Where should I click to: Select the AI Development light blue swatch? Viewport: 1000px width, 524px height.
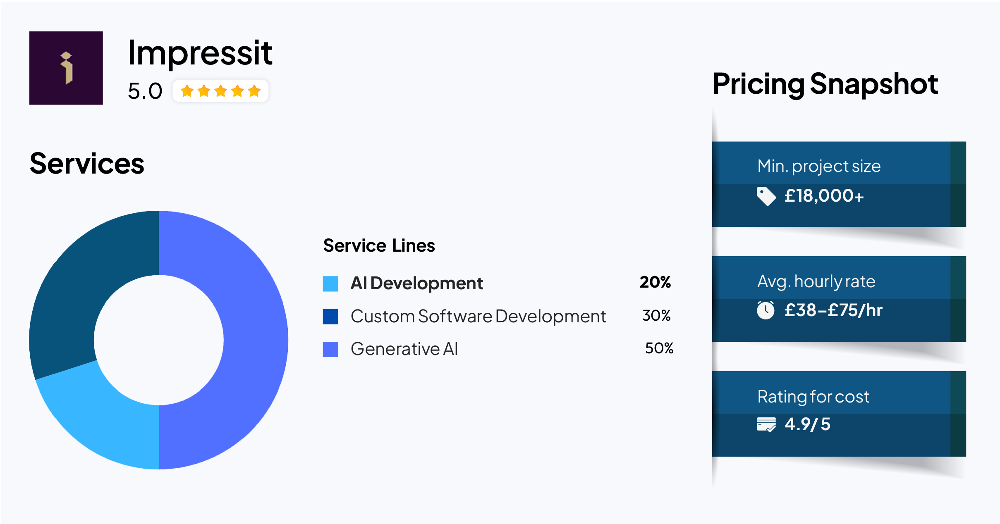[330, 284]
